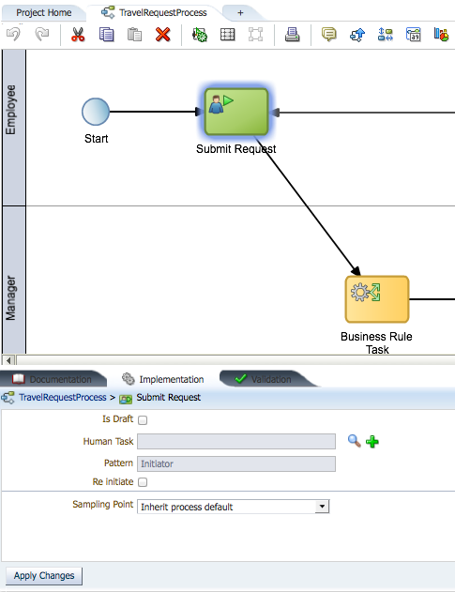Click the plus tab to add new
Screen dimensions: 455x592
pos(240,13)
